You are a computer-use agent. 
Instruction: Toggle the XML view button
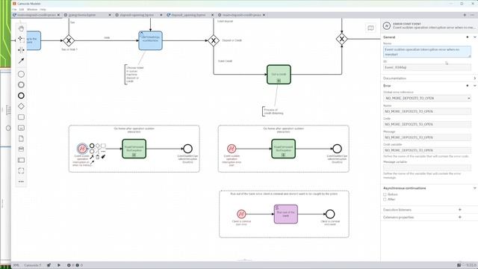point(16,265)
